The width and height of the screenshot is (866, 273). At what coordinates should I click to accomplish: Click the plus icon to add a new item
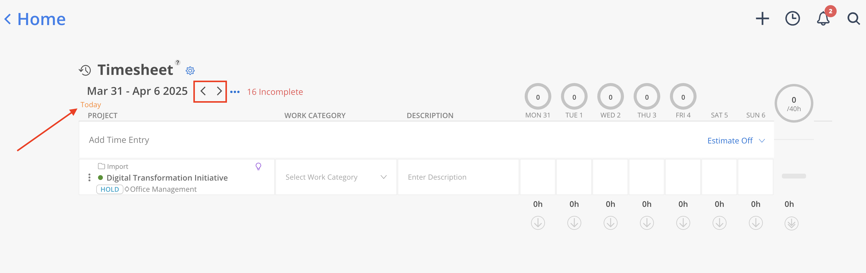click(x=762, y=19)
